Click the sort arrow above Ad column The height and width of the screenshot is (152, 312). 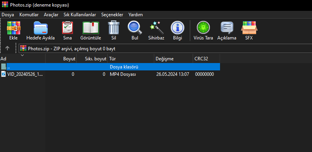coord(22,55)
